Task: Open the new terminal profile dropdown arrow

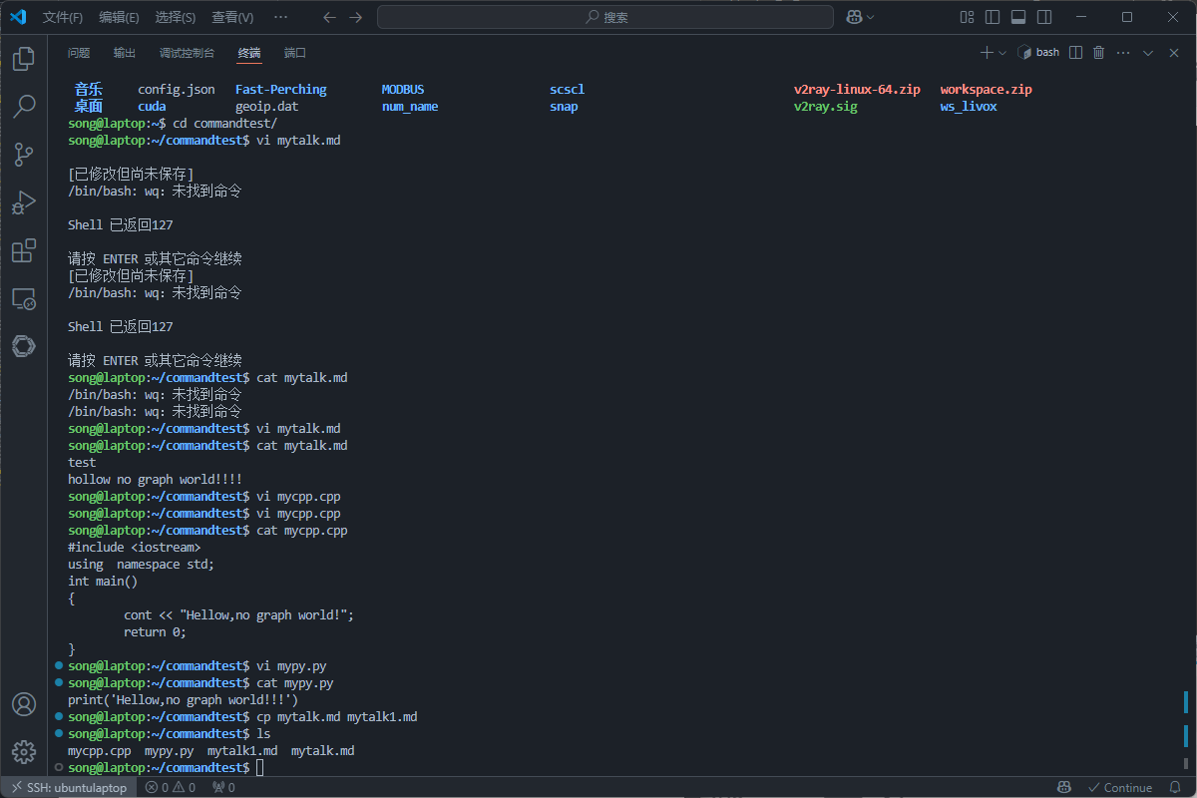Action: [x=1002, y=53]
